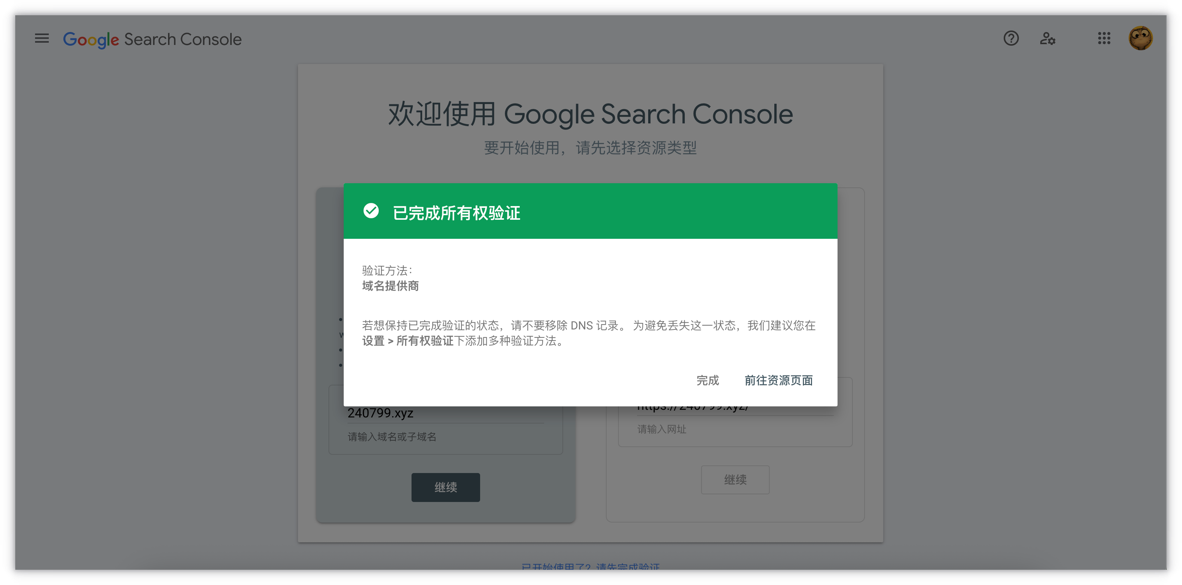Open the Google apps grid
The width and height of the screenshot is (1182, 585).
pyautogui.click(x=1104, y=38)
